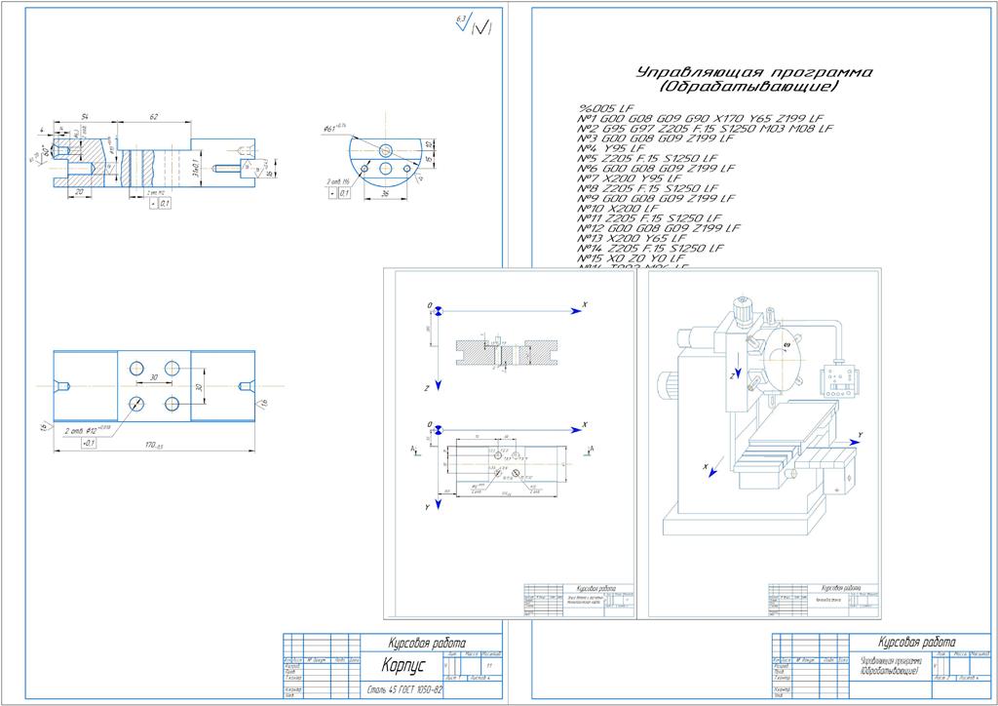Select program line '№10 X200 LF'

(618, 208)
